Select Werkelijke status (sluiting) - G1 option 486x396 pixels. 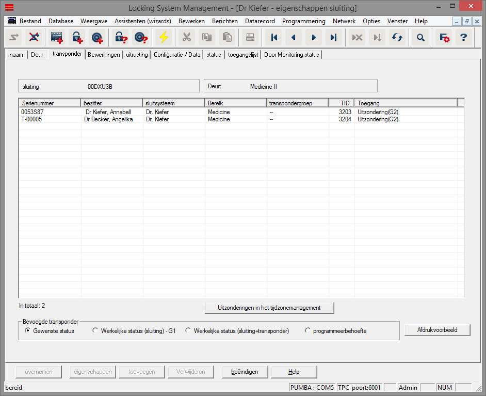tap(95, 331)
